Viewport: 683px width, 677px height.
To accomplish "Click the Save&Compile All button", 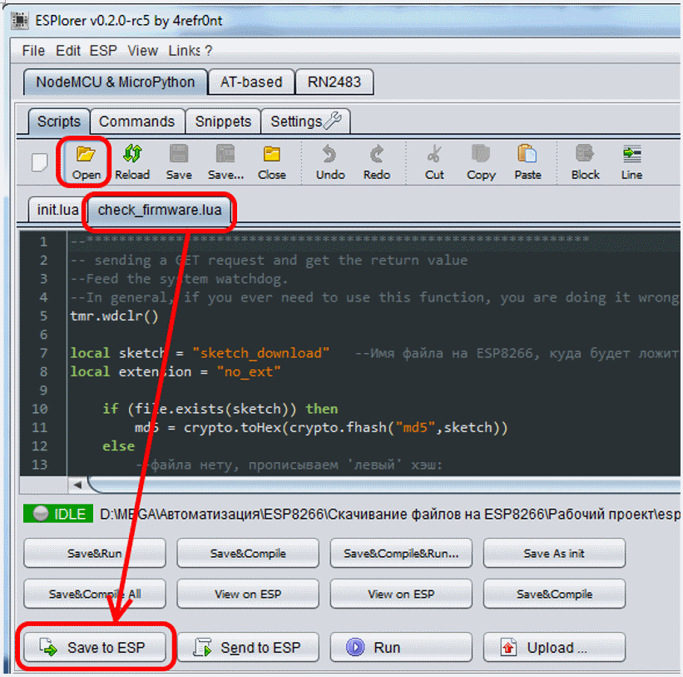I will pyautogui.click(x=95, y=594).
